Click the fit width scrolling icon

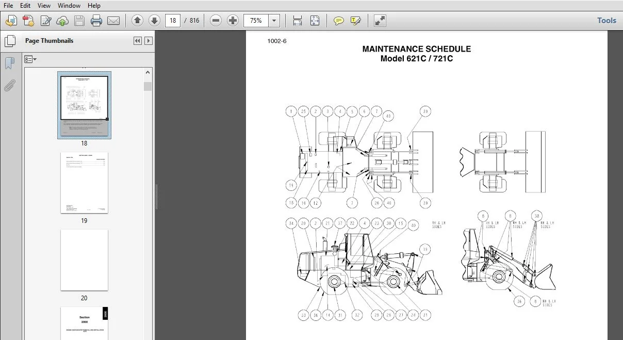click(298, 21)
